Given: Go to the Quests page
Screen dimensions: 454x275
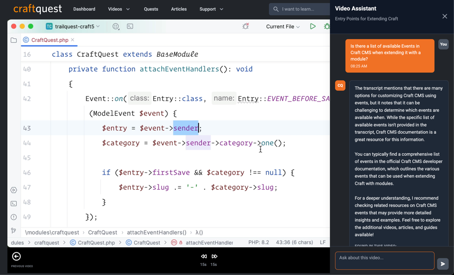Looking at the screenshot, I should pos(151,9).
